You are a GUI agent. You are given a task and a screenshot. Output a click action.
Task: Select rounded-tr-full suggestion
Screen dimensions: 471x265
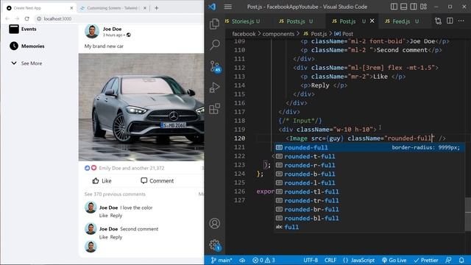369,200
